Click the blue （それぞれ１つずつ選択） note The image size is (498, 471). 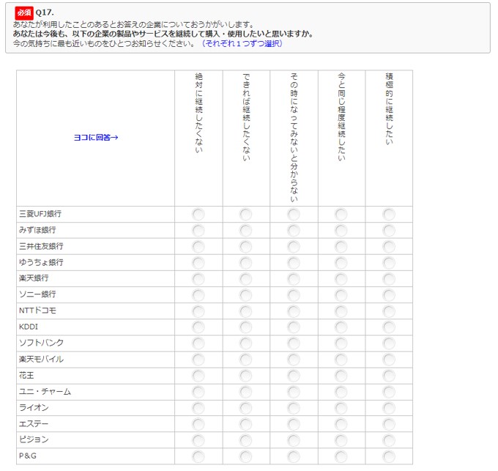tap(242, 43)
